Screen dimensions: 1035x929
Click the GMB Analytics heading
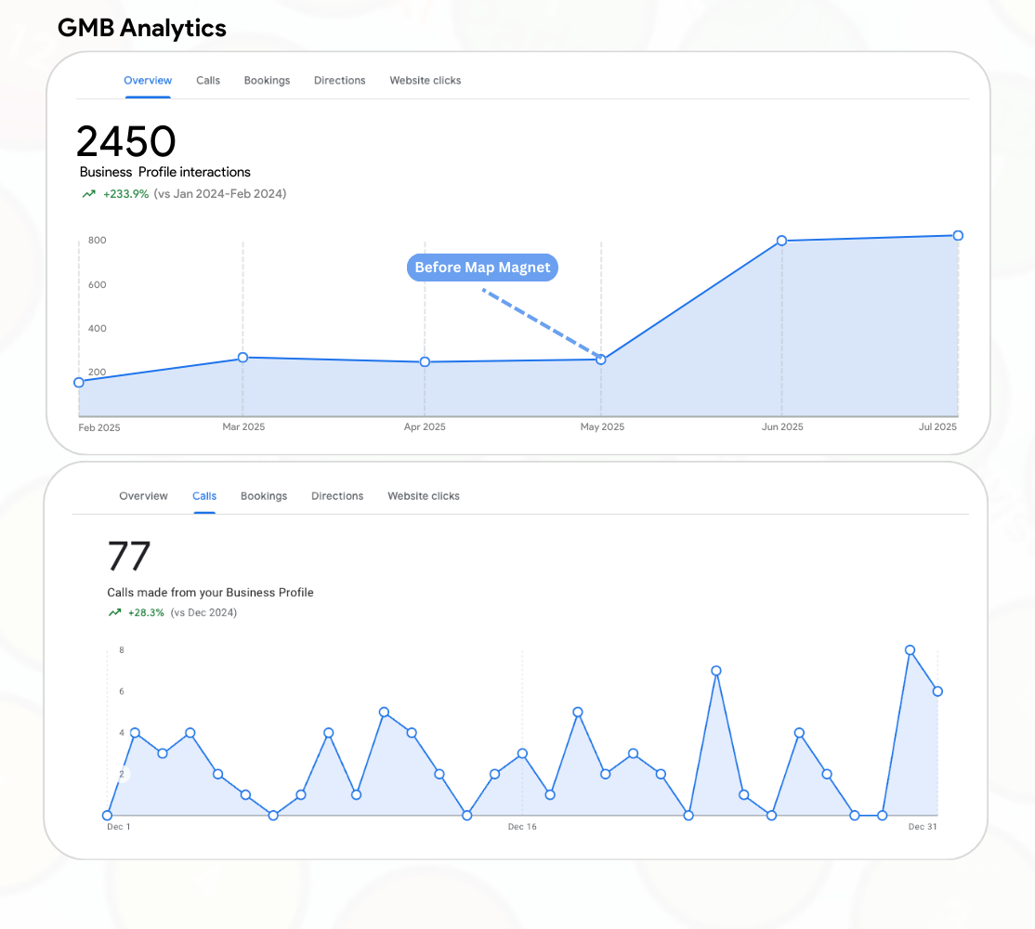point(142,29)
